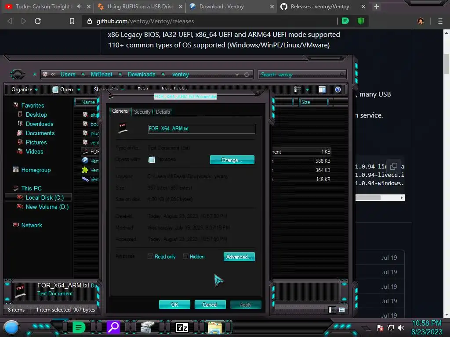Open the green extension icon in toolbar
The height and width of the screenshot is (337, 450).
tap(345, 21)
